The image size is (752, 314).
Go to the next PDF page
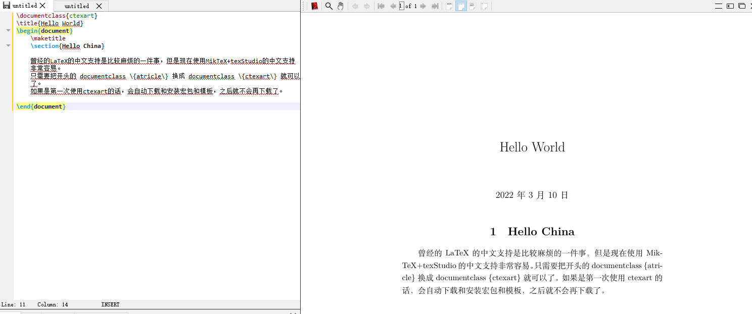point(422,6)
